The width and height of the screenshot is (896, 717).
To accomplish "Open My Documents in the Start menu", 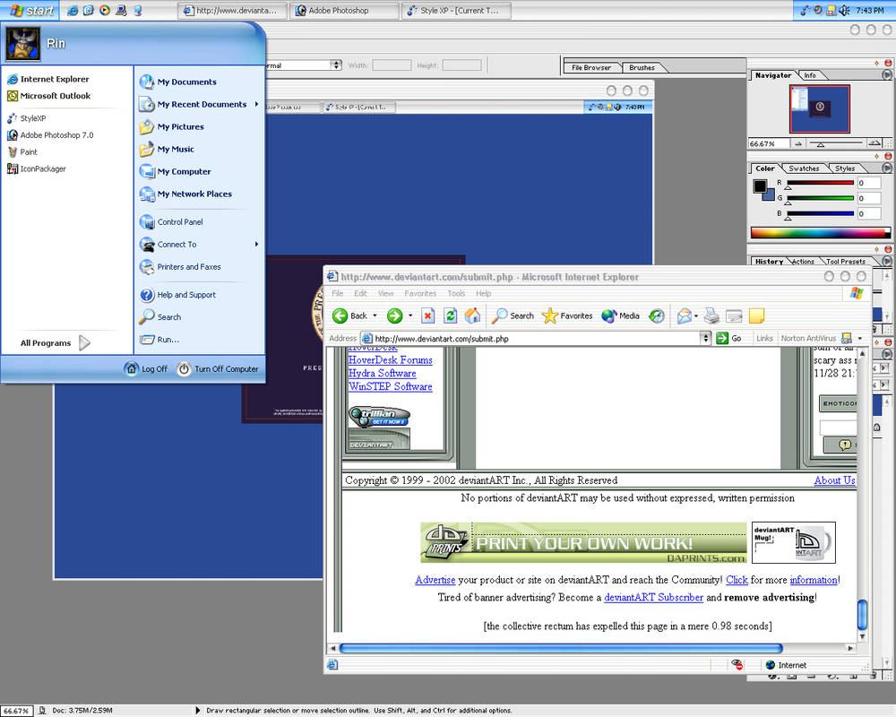I will click(x=177, y=82).
